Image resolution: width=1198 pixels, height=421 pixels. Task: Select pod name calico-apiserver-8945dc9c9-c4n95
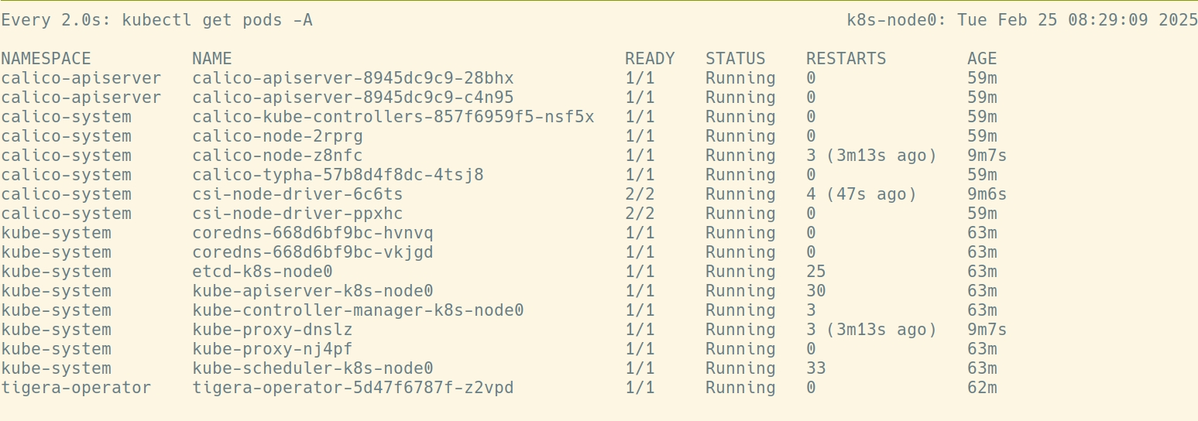tap(353, 98)
